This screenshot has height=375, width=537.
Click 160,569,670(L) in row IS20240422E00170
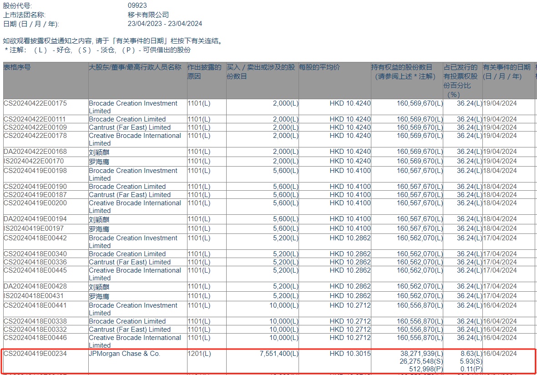click(420, 161)
